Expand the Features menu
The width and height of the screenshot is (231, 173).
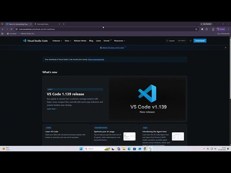coord(57,41)
